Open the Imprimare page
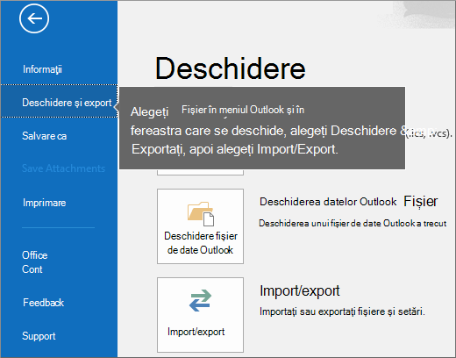The height and width of the screenshot is (358, 456). pos(45,203)
